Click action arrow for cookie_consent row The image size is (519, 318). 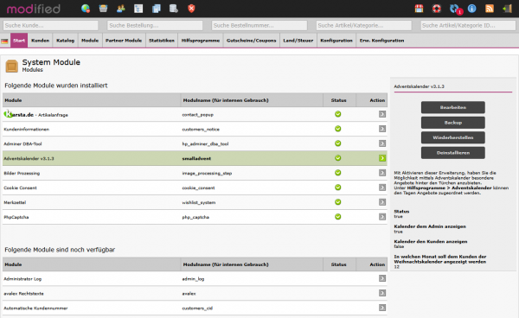pyautogui.click(x=382, y=188)
